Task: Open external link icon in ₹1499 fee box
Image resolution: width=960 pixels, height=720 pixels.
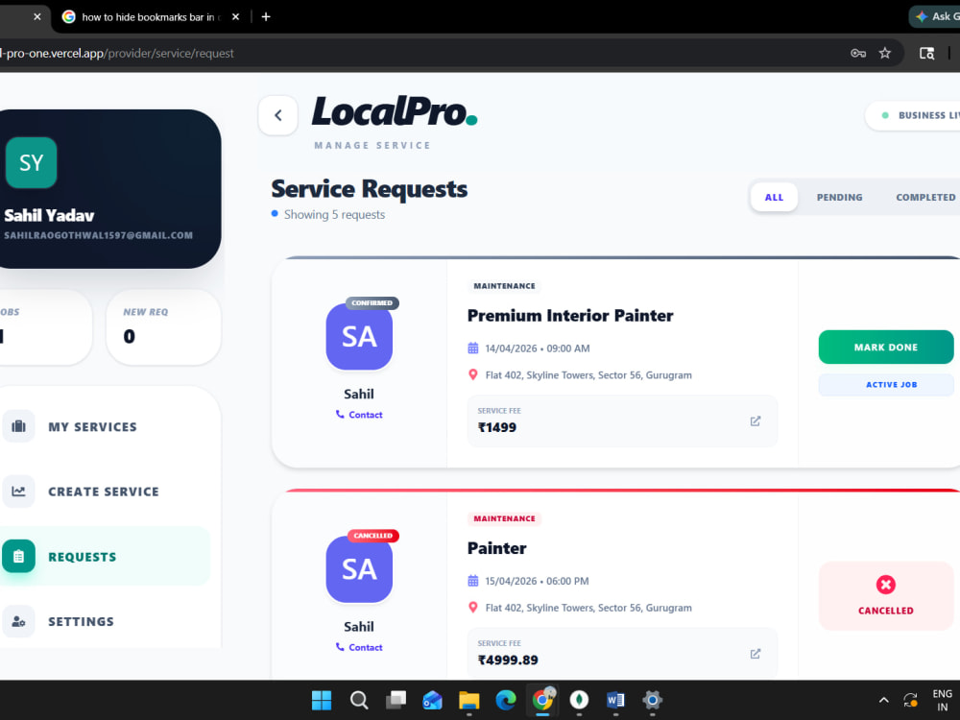Action: (x=756, y=421)
